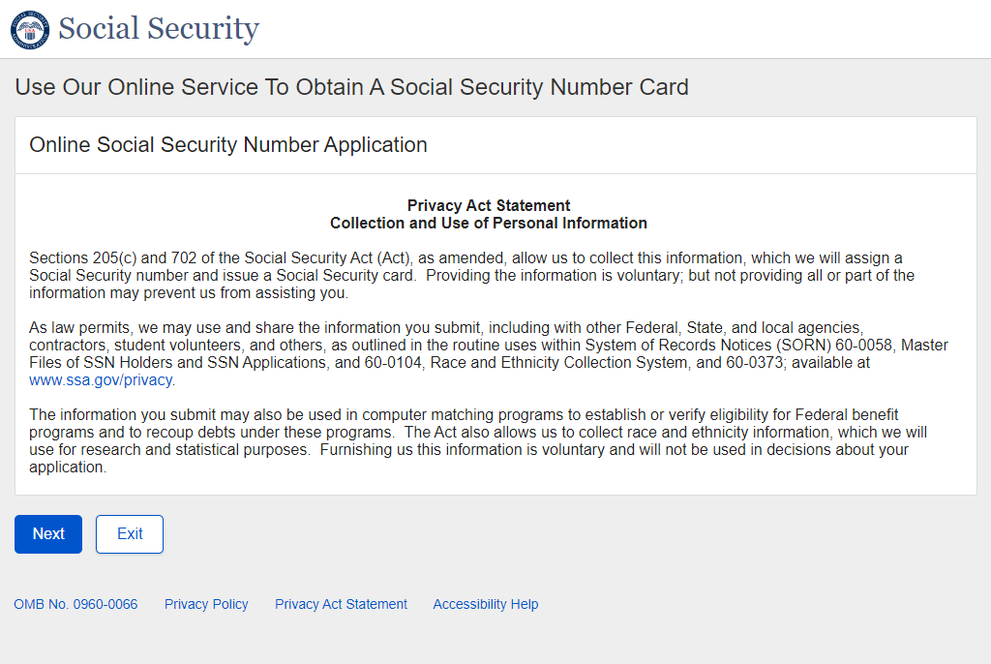Click the Social Security Administration seal logo
Screen dimensions: 991x664
pos(29,29)
